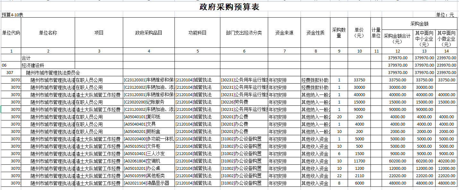Click unit price 90000 cell
The height and width of the screenshot is (190, 459).
[x=359, y=110]
